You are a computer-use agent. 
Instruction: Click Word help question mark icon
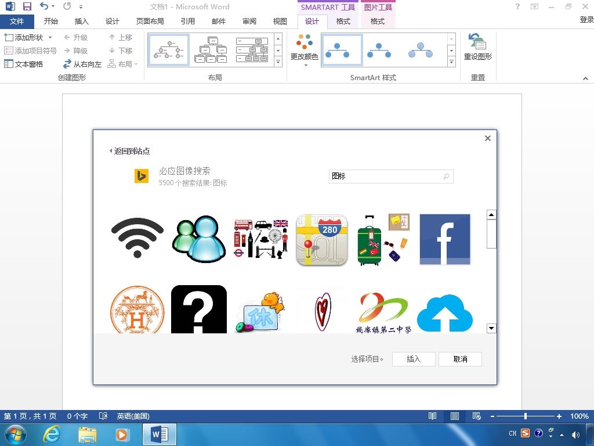point(517,6)
